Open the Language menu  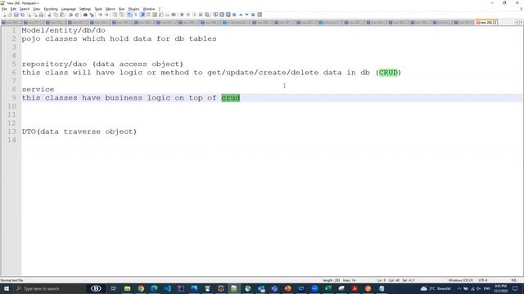coord(68,9)
